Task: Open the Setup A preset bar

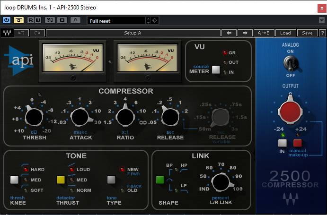Action: pos(133,33)
